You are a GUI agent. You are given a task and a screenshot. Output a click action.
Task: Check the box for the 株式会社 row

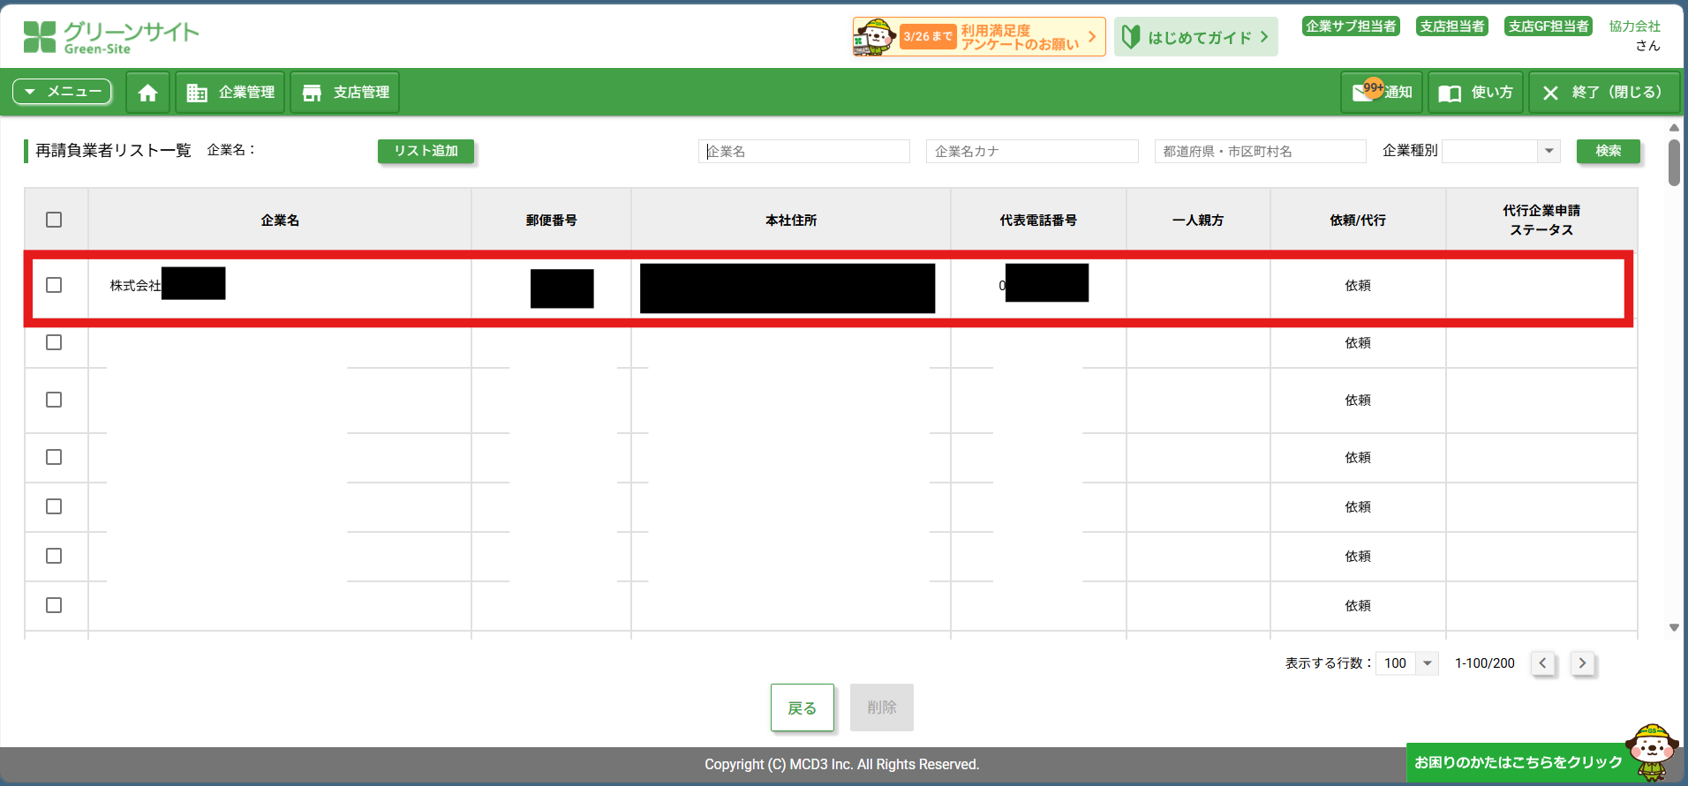click(54, 285)
